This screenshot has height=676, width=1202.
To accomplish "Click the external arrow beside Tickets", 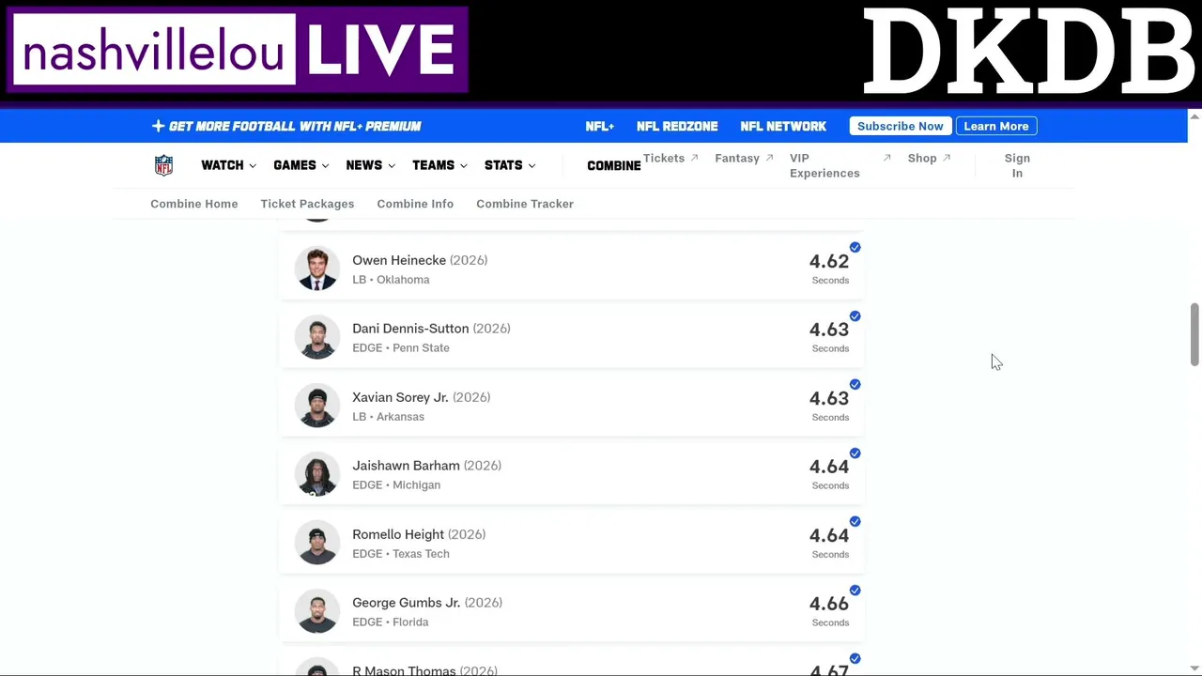I will point(695,158).
